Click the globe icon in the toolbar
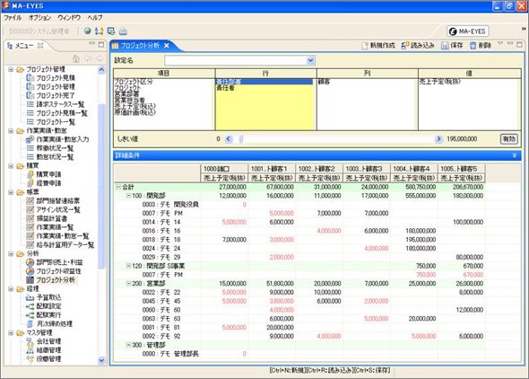This screenshot has width=529, height=379. tap(87, 31)
